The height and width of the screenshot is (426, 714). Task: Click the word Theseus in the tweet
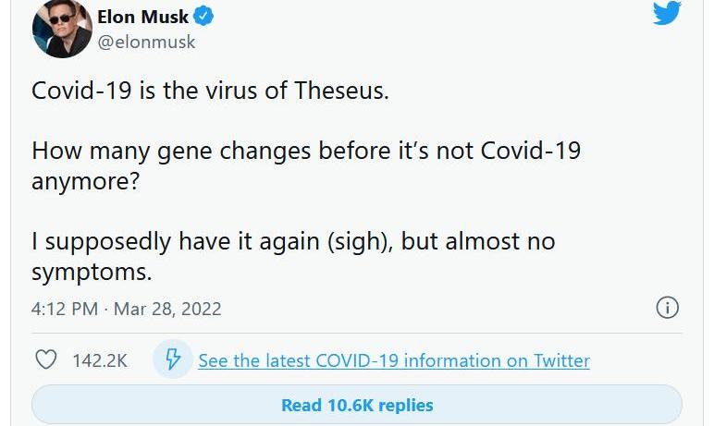(341, 91)
